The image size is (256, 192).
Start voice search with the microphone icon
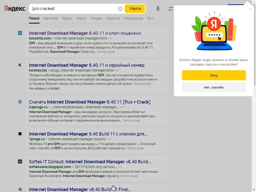pos(158,9)
